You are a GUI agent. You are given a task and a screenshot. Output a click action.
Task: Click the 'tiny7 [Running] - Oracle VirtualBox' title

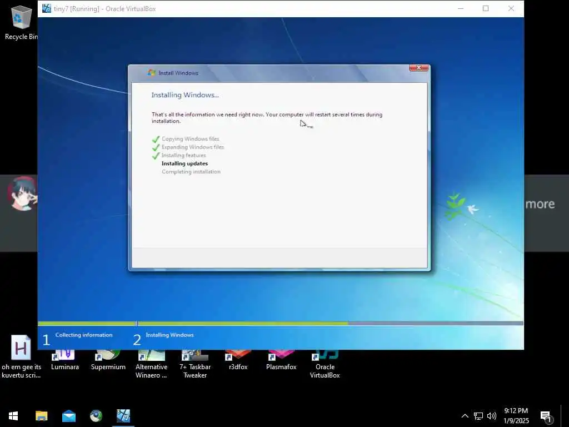coord(104,9)
